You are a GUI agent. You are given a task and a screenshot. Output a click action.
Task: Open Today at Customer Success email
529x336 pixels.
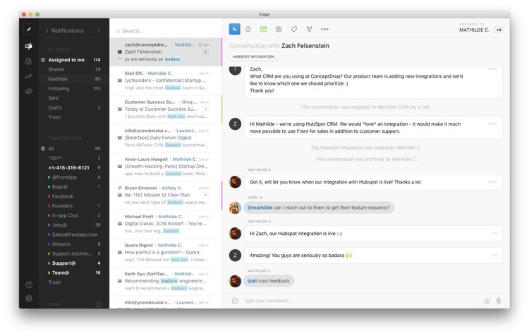point(166,109)
